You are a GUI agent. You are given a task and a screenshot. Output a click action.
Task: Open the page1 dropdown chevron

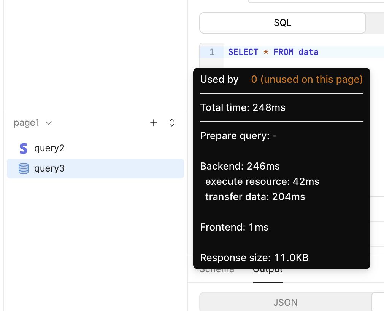(49, 123)
